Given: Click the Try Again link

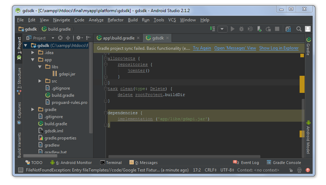Looking at the screenshot, I should click(202, 48).
